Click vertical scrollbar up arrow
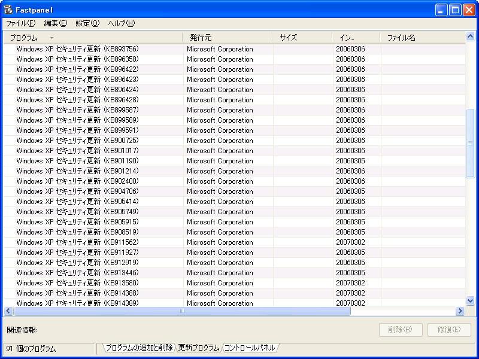The image size is (479, 359). click(470, 36)
